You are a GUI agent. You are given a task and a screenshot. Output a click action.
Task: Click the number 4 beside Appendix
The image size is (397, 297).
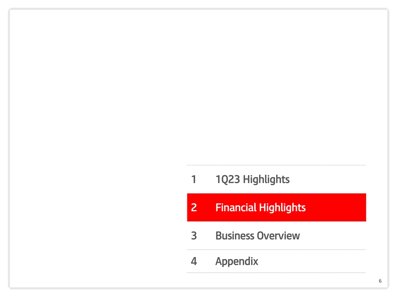pyautogui.click(x=194, y=261)
